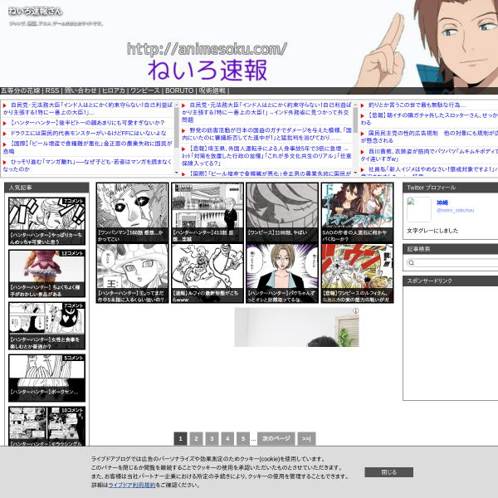Open the RSS feed menu link
This screenshot has width=498, height=498.
52,90
